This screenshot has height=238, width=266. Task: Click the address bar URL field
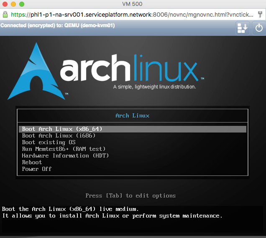(132, 15)
